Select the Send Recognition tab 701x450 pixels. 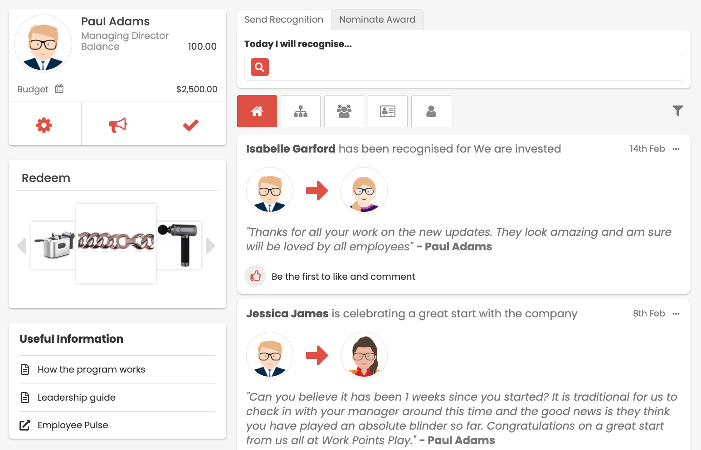tap(284, 19)
